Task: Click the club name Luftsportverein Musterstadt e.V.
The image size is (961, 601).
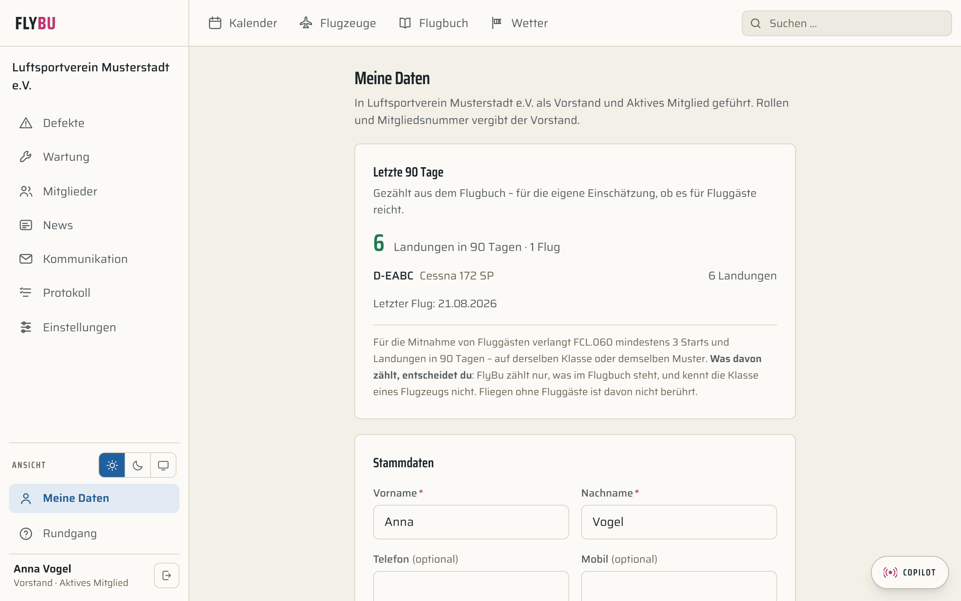Action: 90,76
